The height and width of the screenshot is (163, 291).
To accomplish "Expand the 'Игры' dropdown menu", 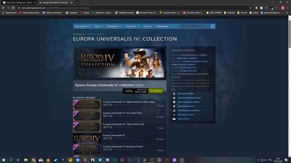I will coord(99,26).
